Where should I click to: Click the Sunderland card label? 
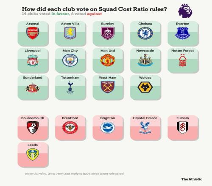[x=33, y=78]
